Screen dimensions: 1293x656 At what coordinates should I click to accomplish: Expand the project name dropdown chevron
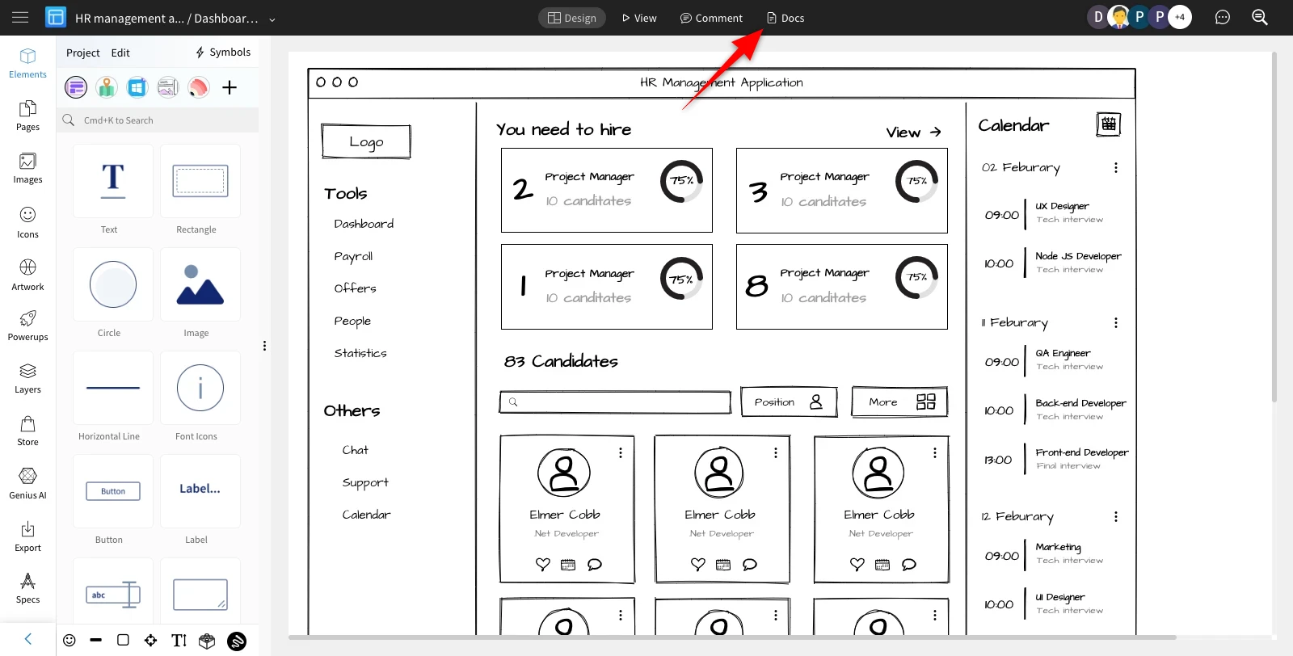[272, 19]
